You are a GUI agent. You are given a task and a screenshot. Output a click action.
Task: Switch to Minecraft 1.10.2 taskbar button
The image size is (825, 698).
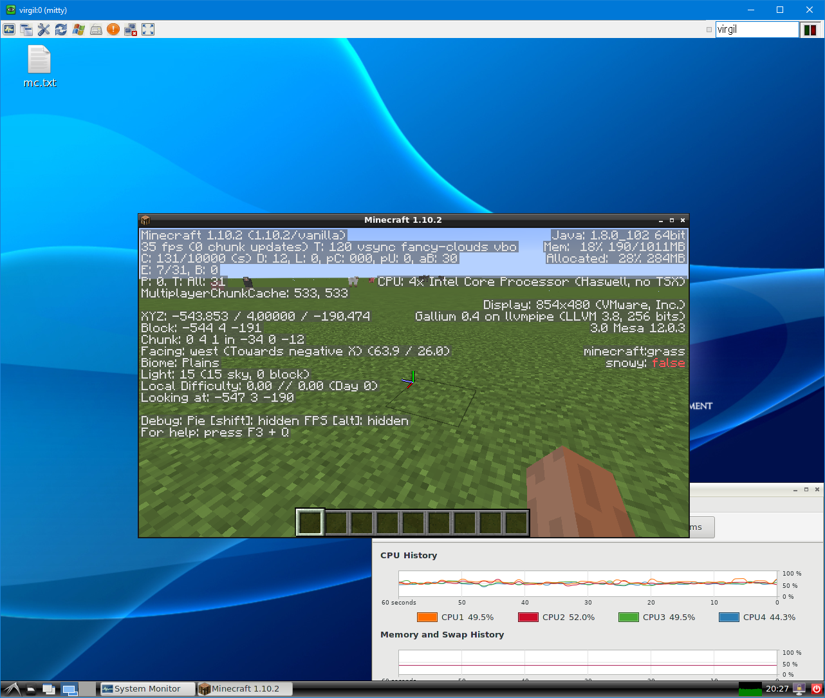tap(245, 689)
